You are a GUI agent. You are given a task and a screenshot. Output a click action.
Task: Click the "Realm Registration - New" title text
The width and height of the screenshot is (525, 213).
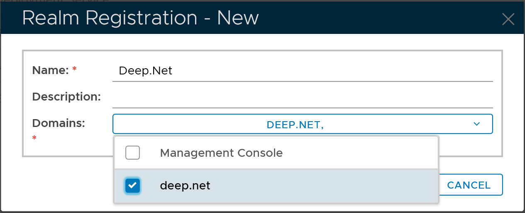tap(140, 18)
